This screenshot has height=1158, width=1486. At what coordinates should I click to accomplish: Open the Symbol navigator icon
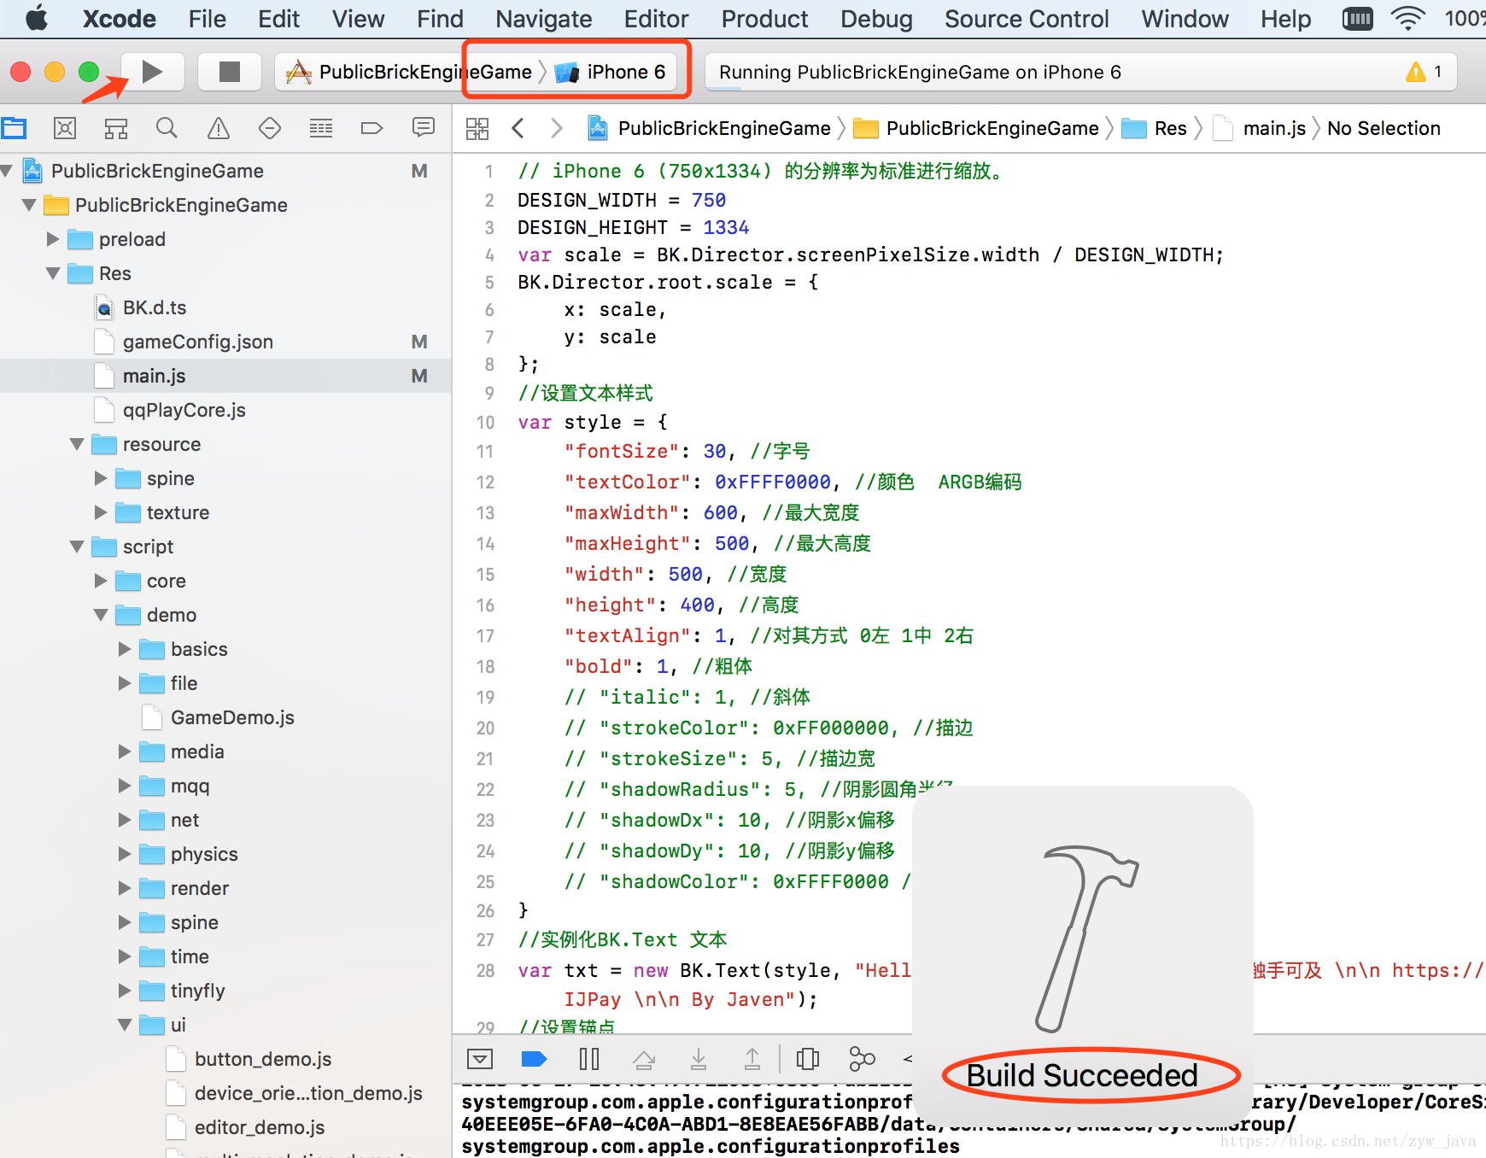(x=116, y=128)
